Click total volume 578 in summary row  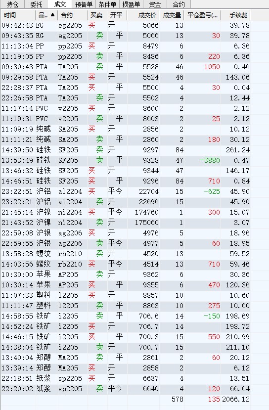(x=178, y=399)
